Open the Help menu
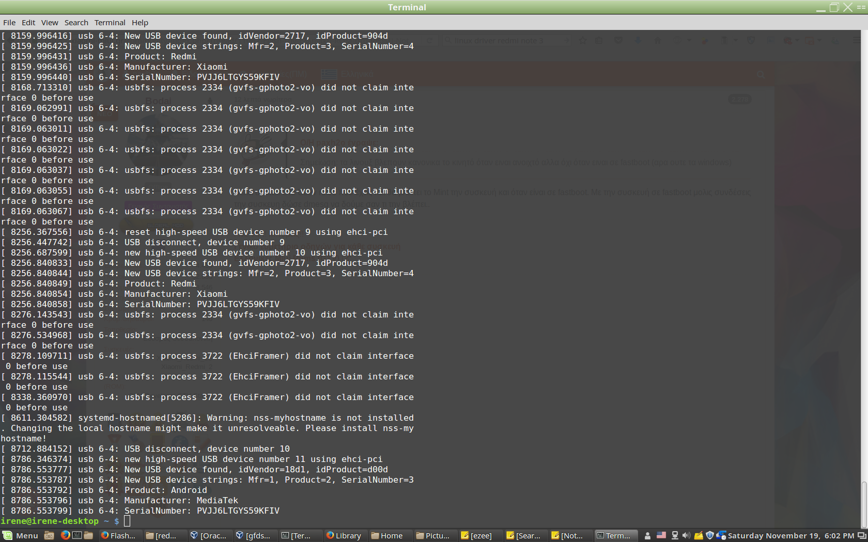The height and width of the screenshot is (542, 868). point(139,23)
